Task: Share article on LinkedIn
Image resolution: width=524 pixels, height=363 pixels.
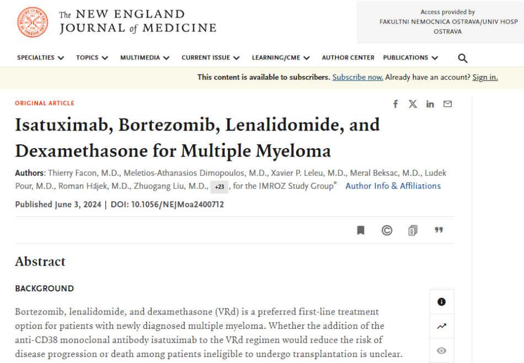Action: coord(430,104)
